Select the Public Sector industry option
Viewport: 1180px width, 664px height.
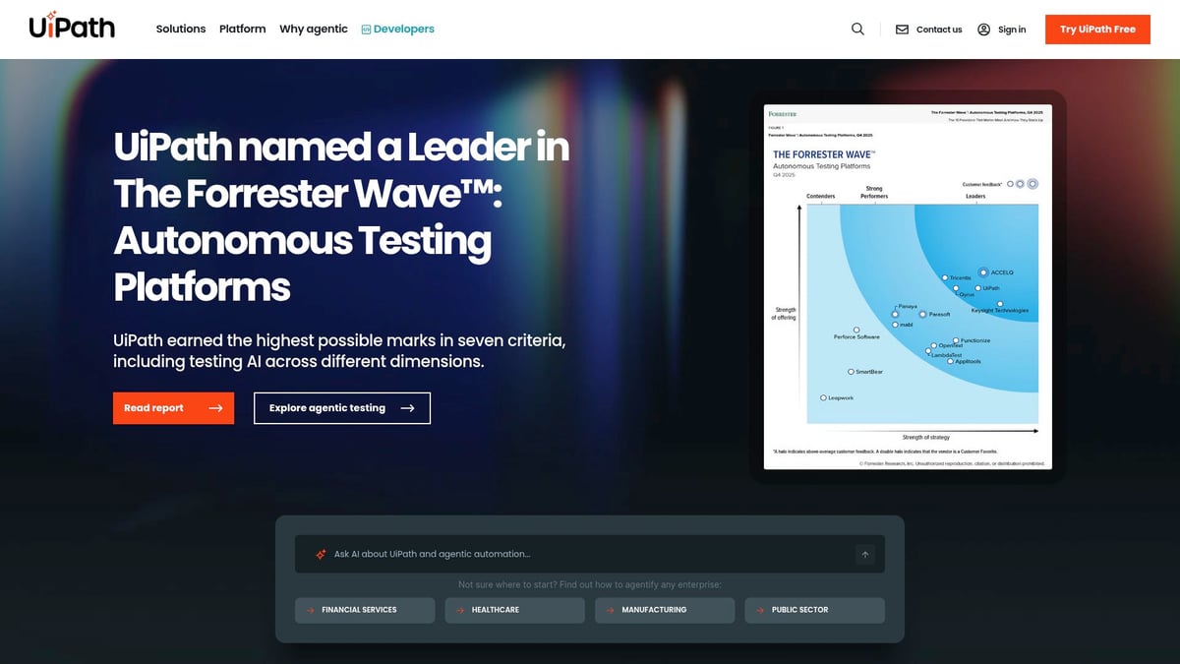coord(814,610)
